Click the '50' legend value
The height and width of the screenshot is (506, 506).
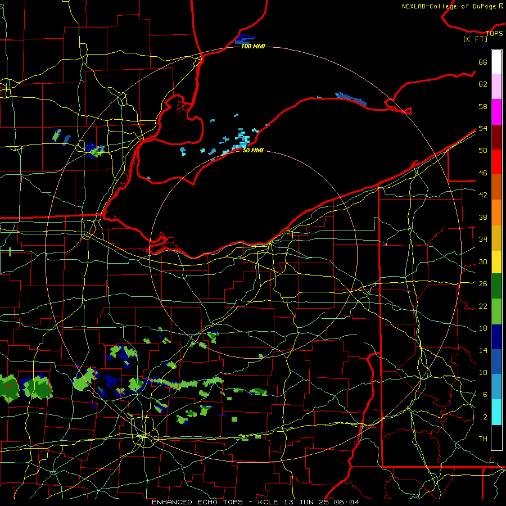click(x=483, y=150)
